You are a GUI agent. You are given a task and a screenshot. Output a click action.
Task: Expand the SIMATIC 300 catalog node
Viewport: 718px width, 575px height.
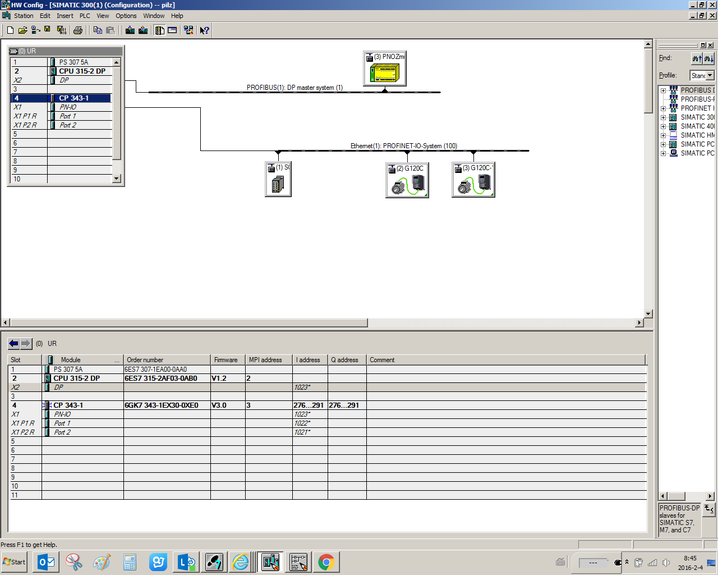tap(663, 117)
